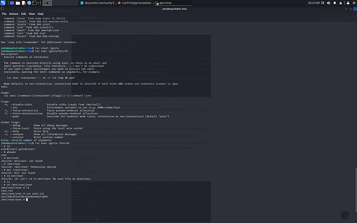Click "See 'snap info <snapname>'" line
Image resolution: width=357 pixels, height=223 pixels.
tap(39, 42)
